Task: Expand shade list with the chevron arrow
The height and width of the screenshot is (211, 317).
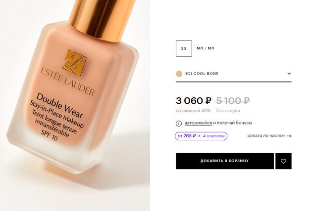Action: click(x=289, y=74)
